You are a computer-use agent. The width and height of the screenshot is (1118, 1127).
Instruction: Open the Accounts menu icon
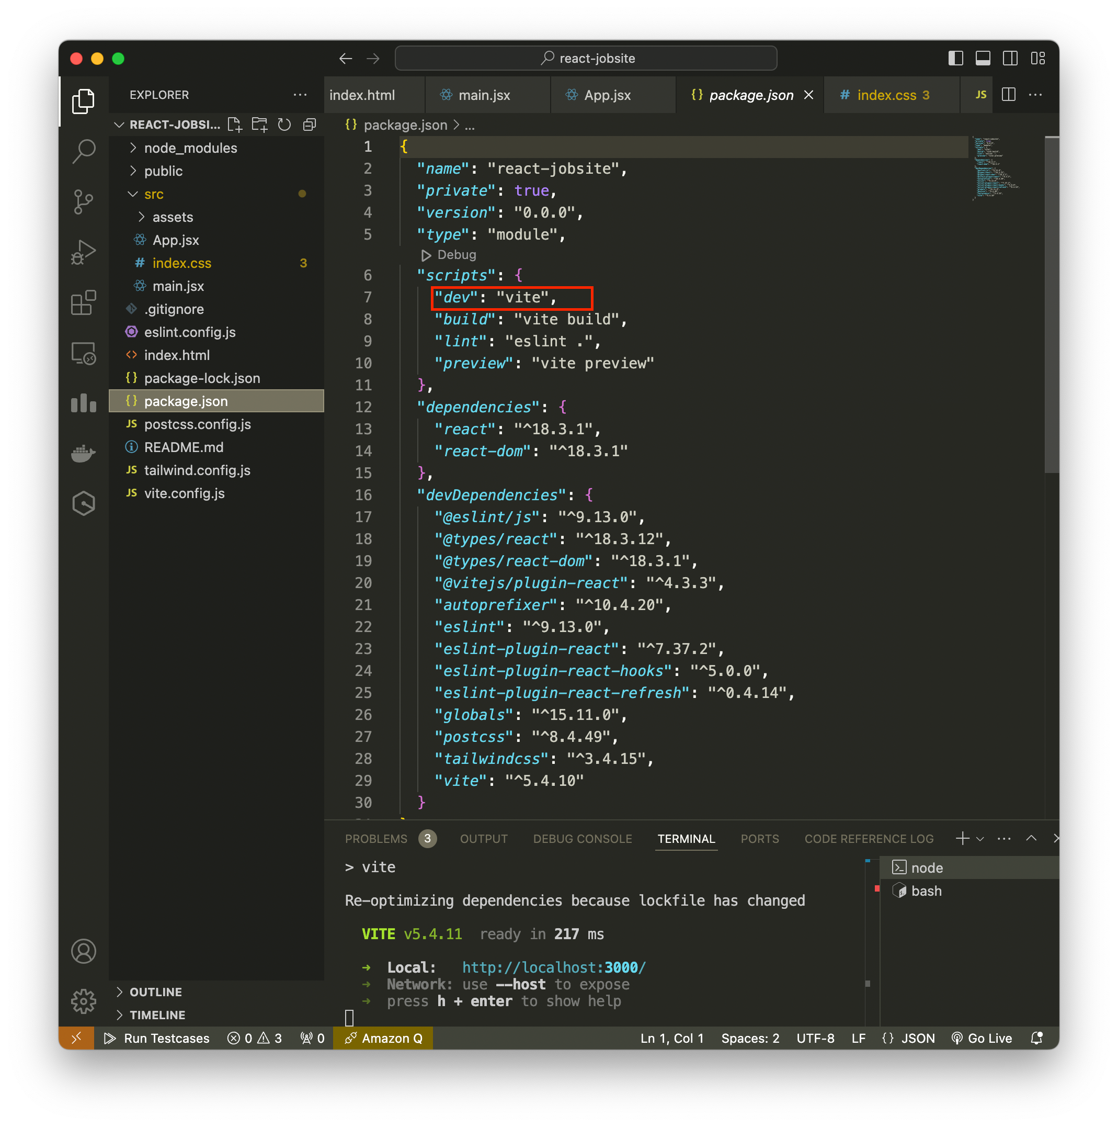click(83, 951)
